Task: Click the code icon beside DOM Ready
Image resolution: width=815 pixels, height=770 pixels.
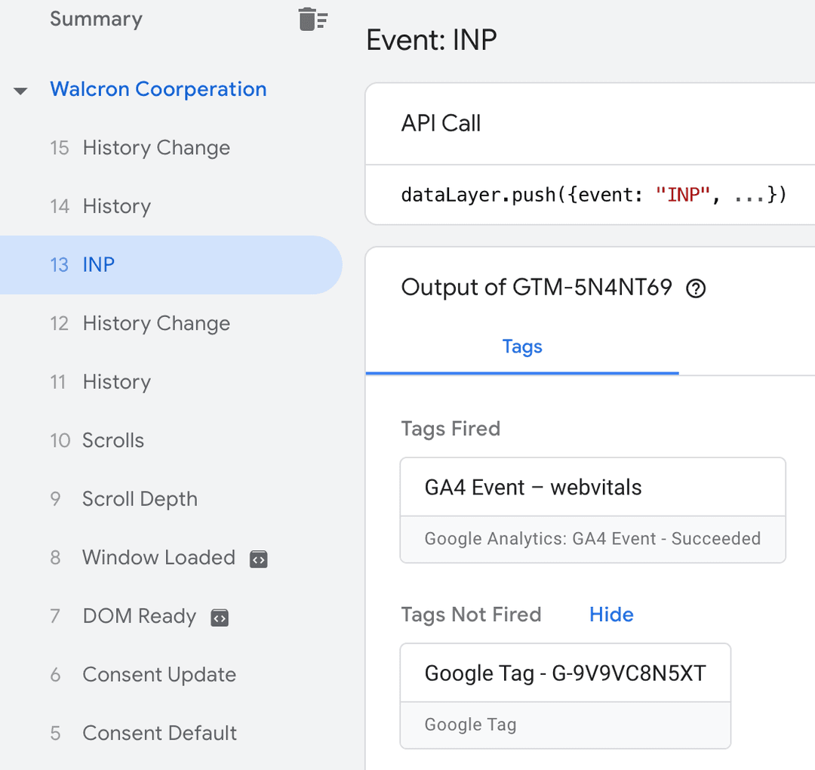Action: (x=219, y=617)
